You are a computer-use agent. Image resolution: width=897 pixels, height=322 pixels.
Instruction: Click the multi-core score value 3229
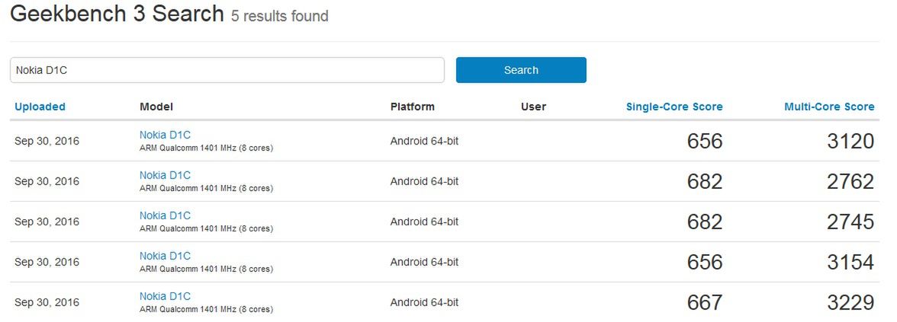[850, 303]
